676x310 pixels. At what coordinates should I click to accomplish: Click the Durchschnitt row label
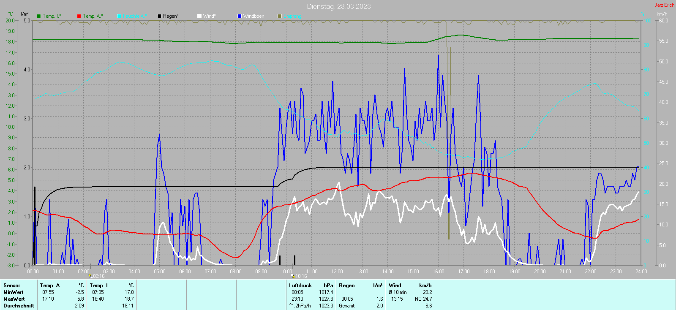pos(19,306)
